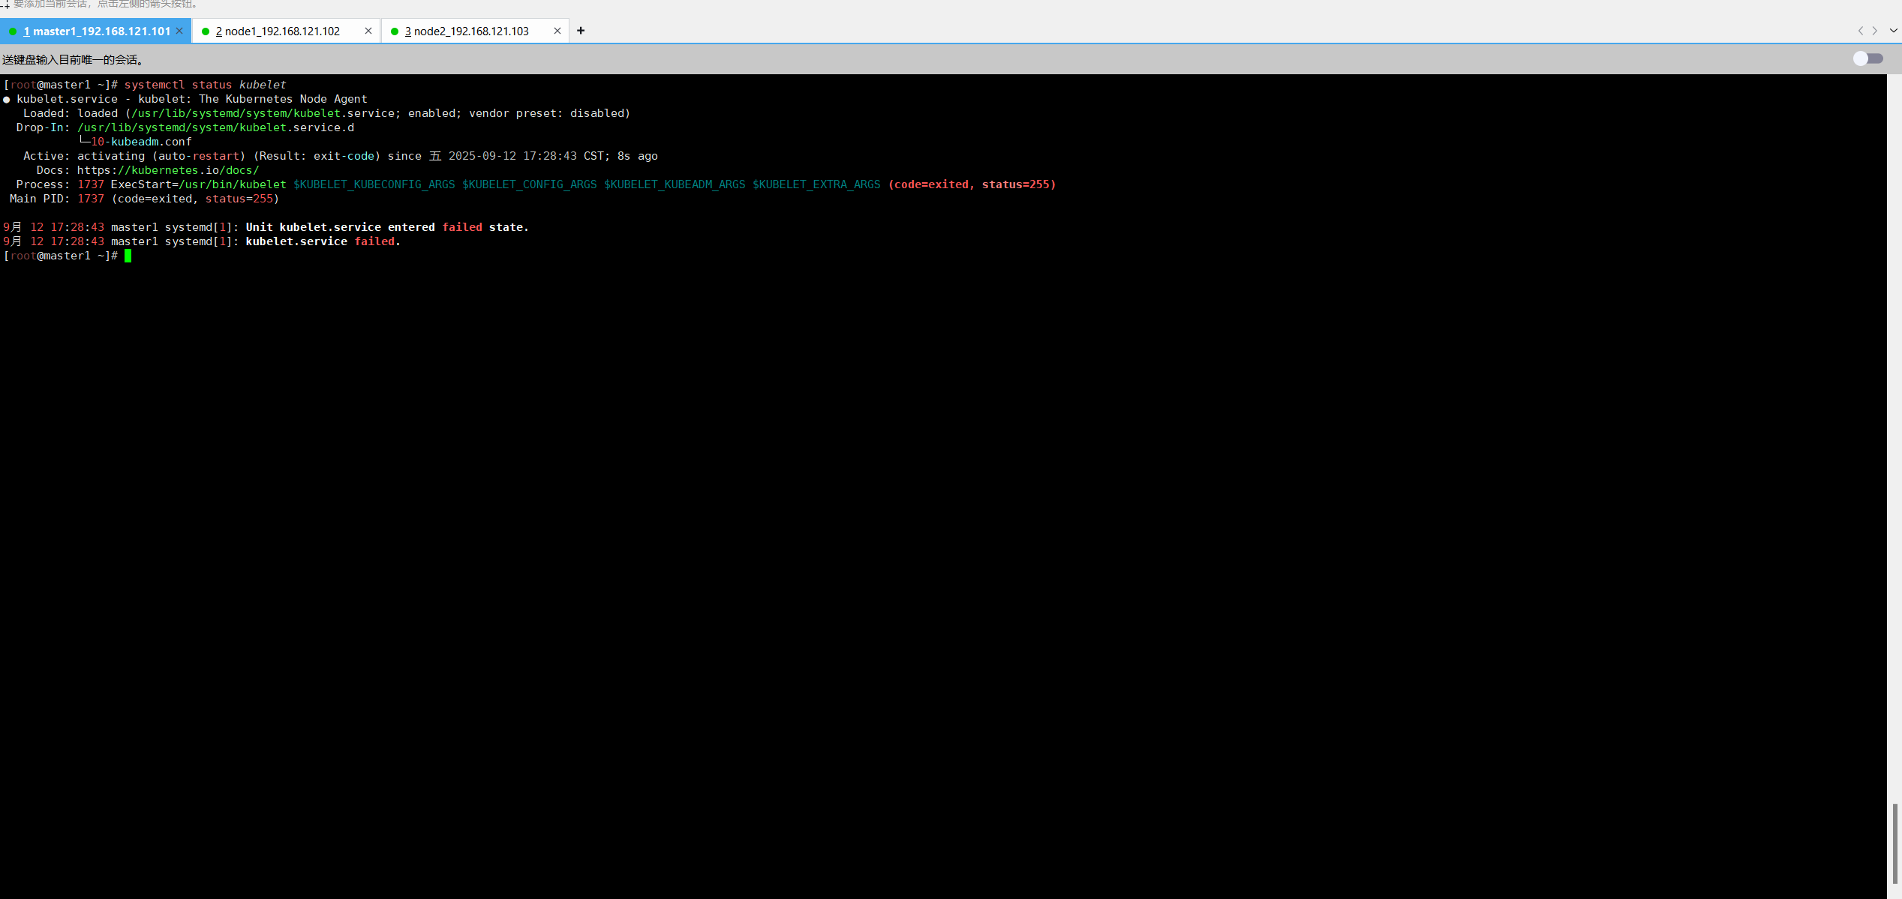Click the green status dot on the node2 tab
This screenshot has width=1902, height=899.
(x=395, y=31)
